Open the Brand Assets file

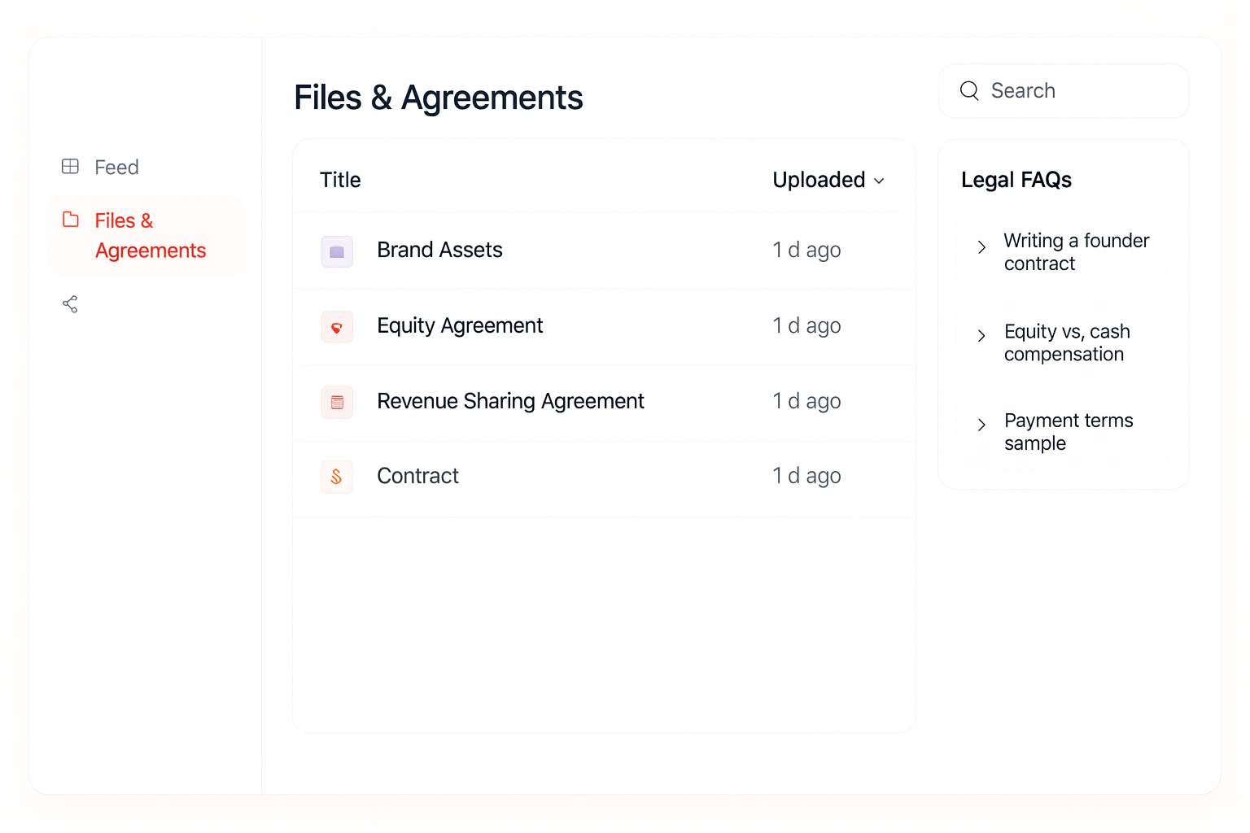439,250
